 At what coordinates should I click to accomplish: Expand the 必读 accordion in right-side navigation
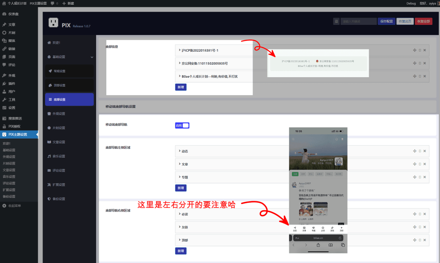(185, 214)
